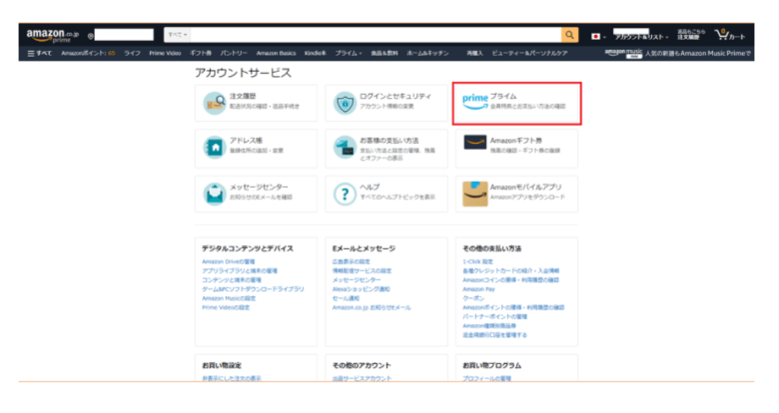Open Amazon Pay link
Image resolution: width=779 pixels, height=413 pixels.
click(x=478, y=289)
